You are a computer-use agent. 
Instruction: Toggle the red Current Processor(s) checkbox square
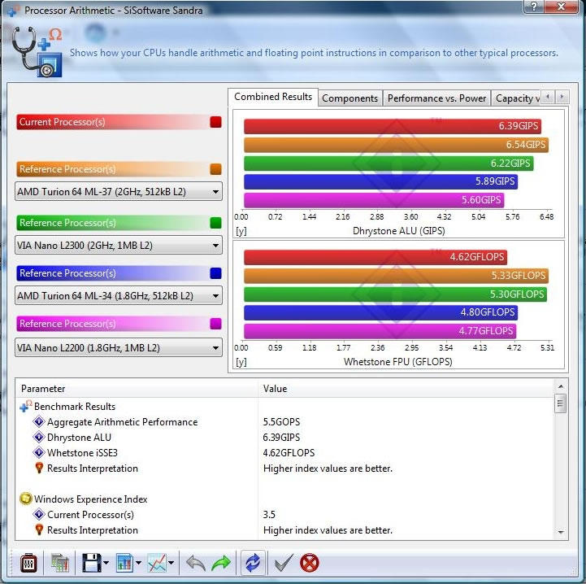[x=215, y=122]
